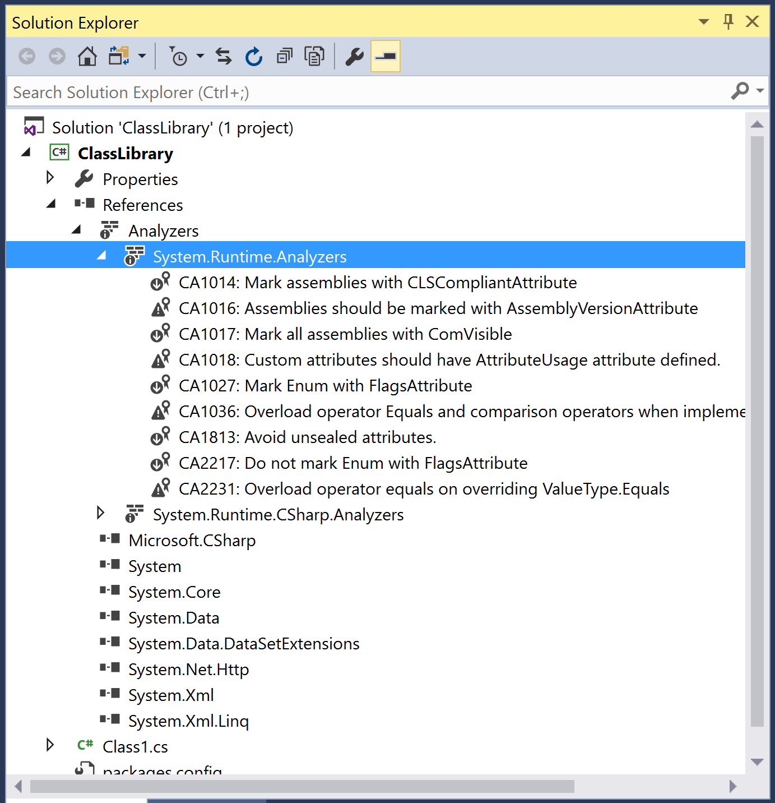Select the System.Net.Http reference
The image size is (775, 803).
click(189, 670)
